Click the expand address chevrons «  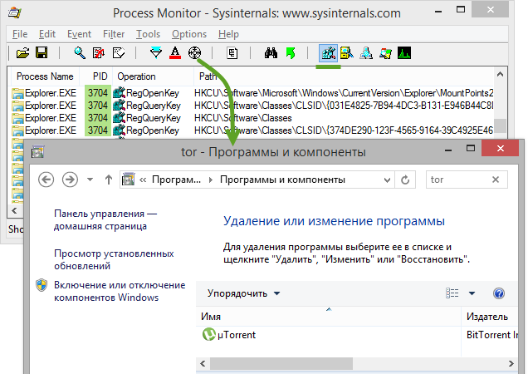coord(143,180)
